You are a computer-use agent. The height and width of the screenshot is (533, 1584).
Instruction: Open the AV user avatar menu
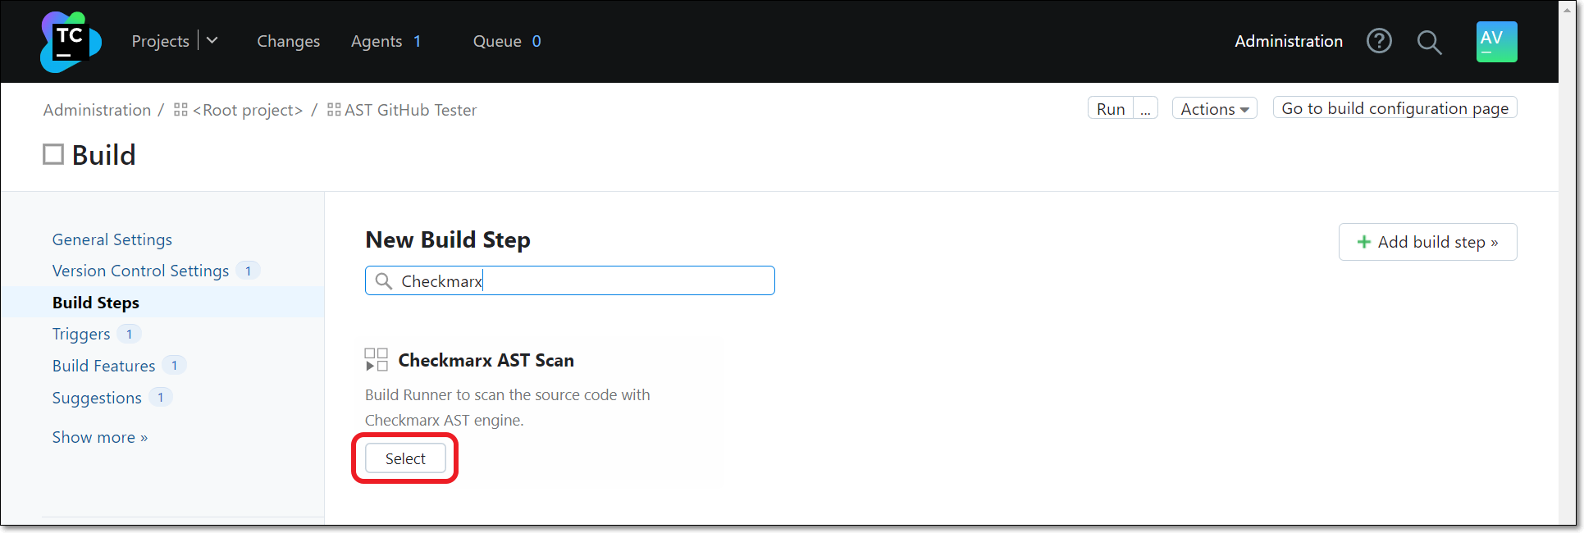[x=1496, y=41]
